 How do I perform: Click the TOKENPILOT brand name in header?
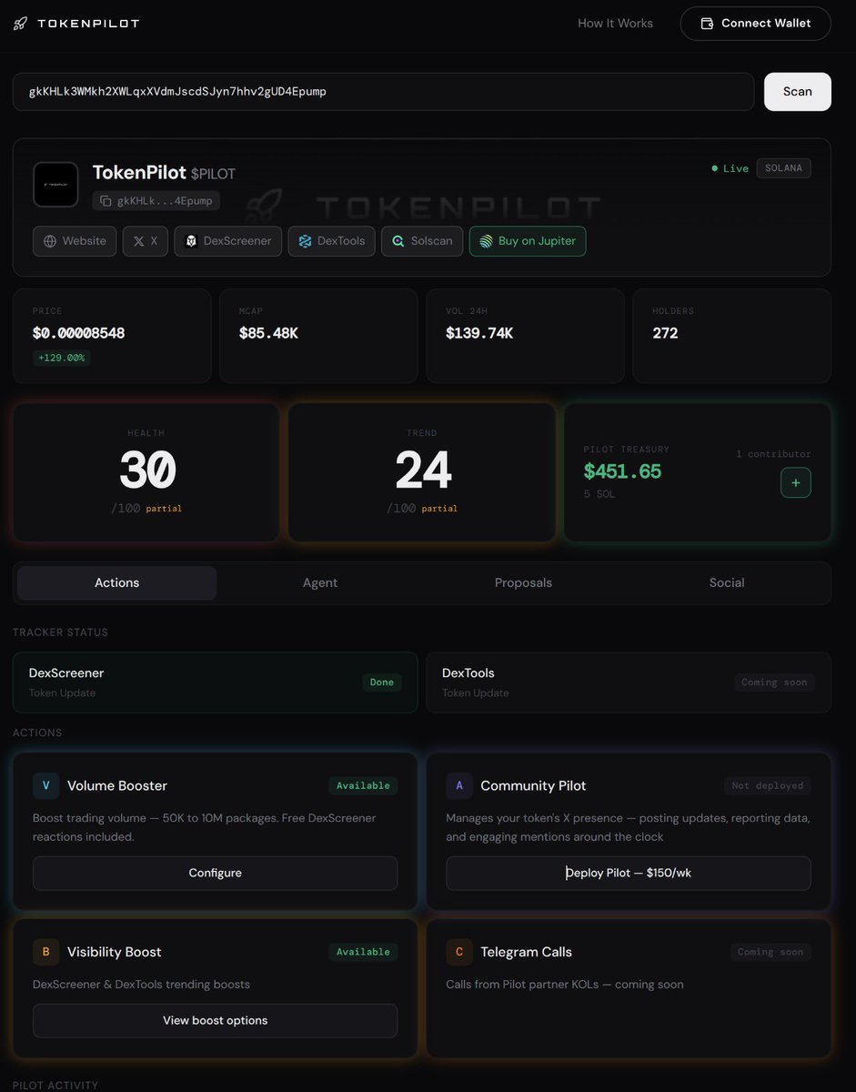tap(88, 24)
